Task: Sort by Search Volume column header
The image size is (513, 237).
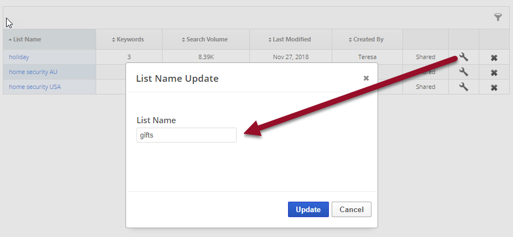Action: tap(206, 40)
